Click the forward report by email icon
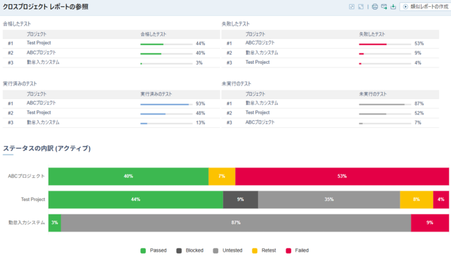Image resolution: width=451 pixels, height=258 pixels. pos(384,7)
